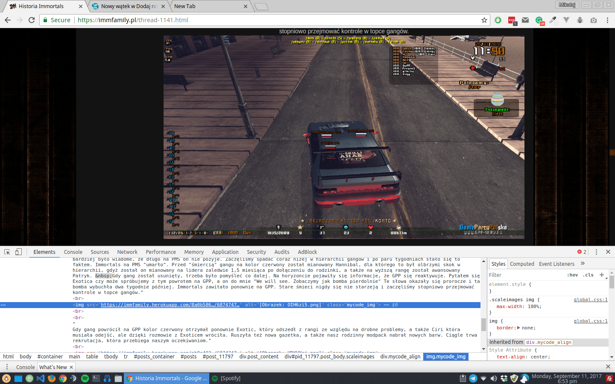Open the DevTools three-dot customize menu

[x=597, y=252]
